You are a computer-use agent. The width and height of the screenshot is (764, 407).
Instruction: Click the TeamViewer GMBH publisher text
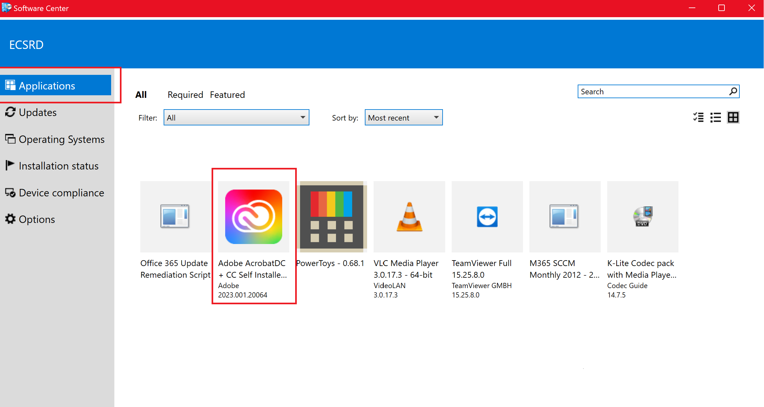pyautogui.click(x=482, y=285)
